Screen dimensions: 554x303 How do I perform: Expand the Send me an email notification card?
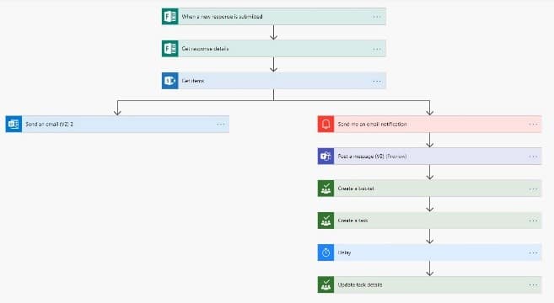[x=430, y=125]
